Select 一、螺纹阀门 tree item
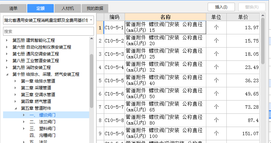Screen dimensions: 271x143 [x=42, y=115]
